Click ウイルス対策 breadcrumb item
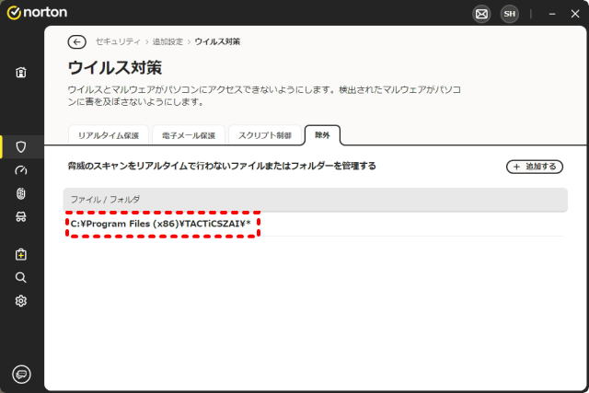 pos(217,41)
